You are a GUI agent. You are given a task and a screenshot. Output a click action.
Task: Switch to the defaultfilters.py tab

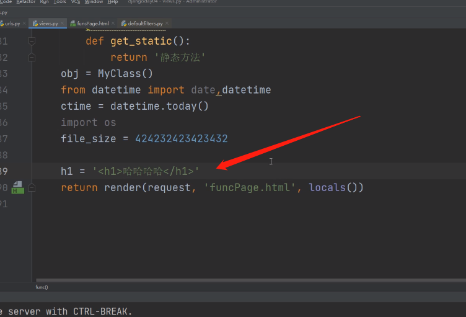[x=145, y=24]
